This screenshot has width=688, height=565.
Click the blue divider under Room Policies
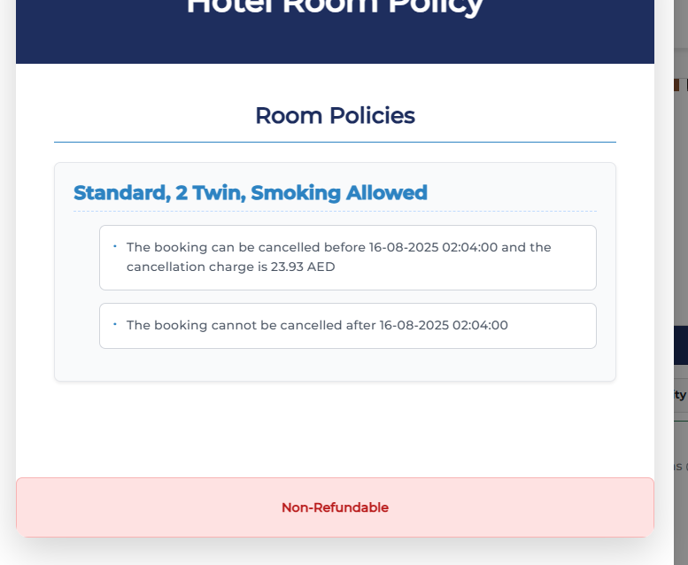point(335,142)
